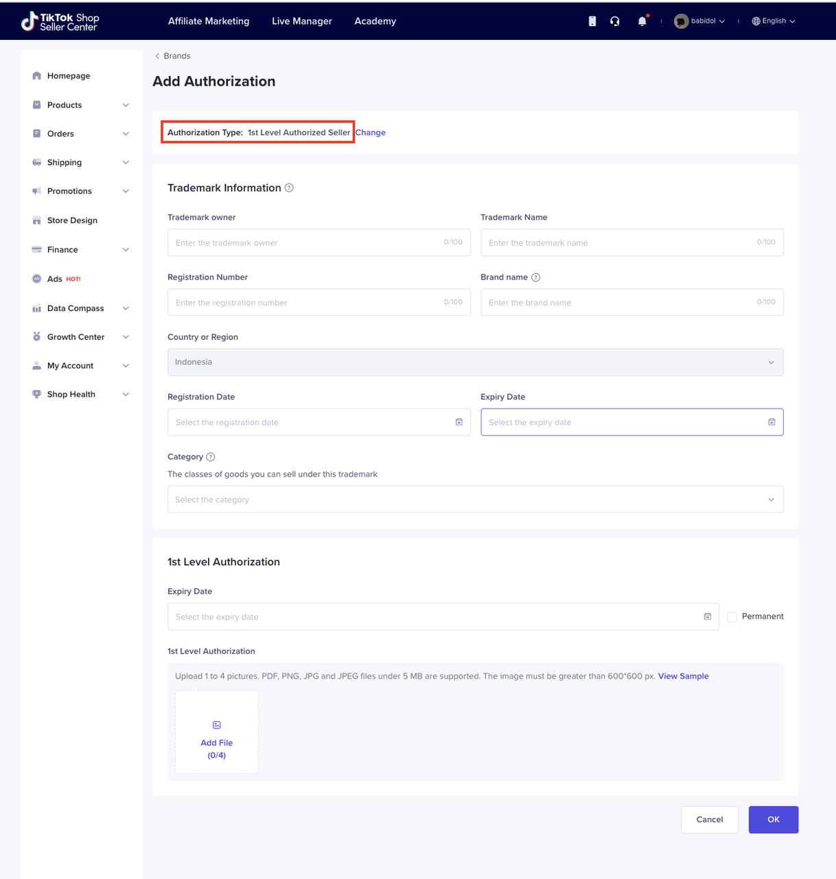The height and width of the screenshot is (879, 836).
Task: Open the Affiliate Marketing tab
Action: pyautogui.click(x=209, y=21)
